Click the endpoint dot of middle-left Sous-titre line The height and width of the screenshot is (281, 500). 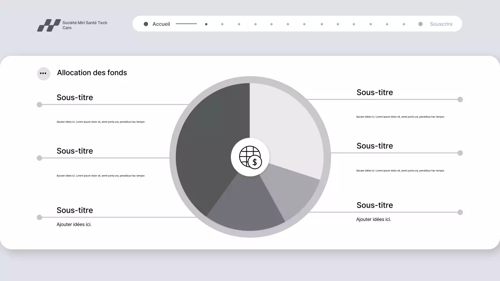39,158
